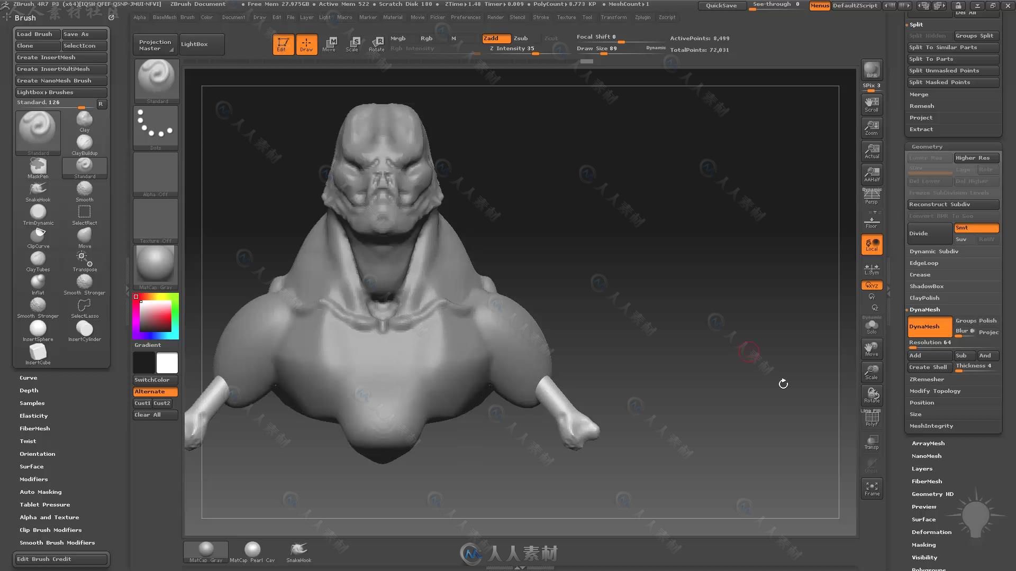Click the Divide button
The height and width of the screenshot is (571, 1016).
click(x=929, y=233)
